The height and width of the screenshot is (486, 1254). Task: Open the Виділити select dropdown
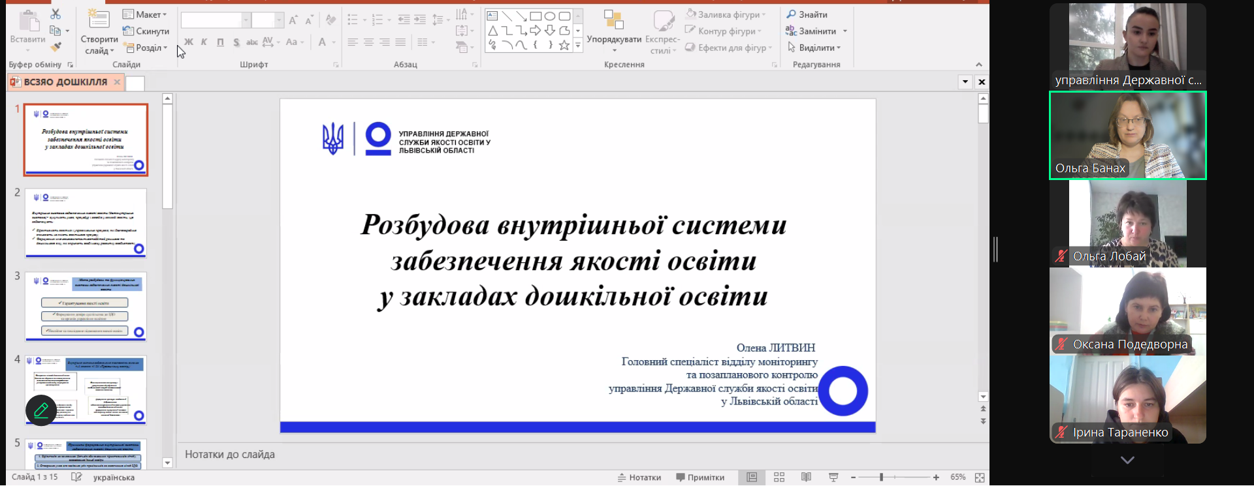tap(814, 48)
